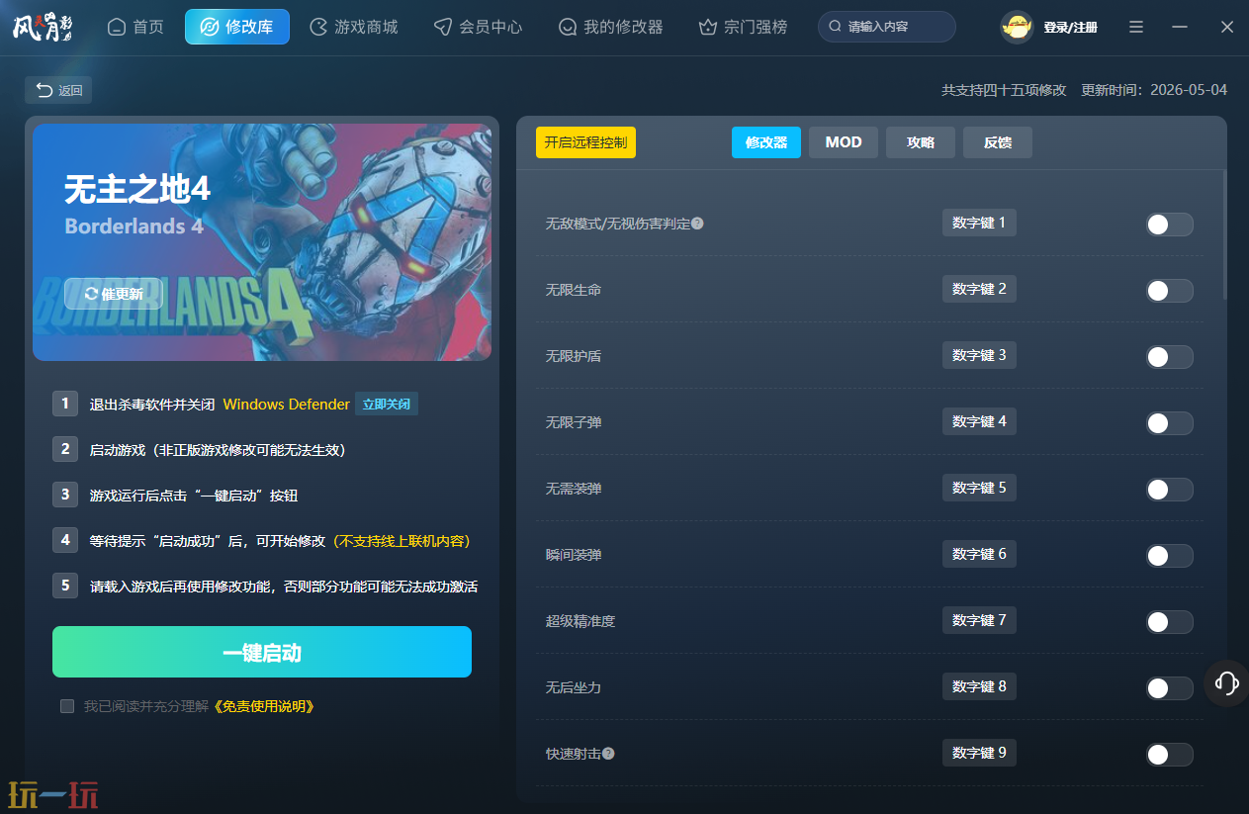The width and height of the screenshot is (1249, 814).
Task: Click the 无限生命 label text
Action: point(574,290)
